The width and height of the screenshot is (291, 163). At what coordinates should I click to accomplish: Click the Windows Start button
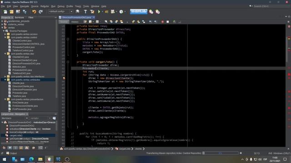[x=4, y=159]
